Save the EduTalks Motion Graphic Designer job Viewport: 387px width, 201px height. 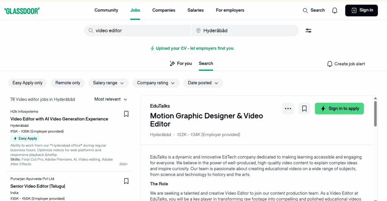click(304, 108)
